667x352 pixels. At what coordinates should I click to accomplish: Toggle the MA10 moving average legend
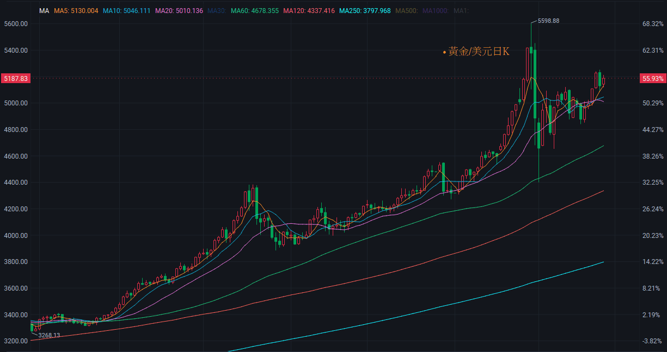127,11
